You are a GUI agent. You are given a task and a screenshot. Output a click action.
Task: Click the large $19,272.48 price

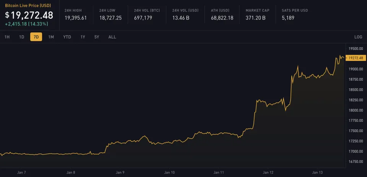29,16
